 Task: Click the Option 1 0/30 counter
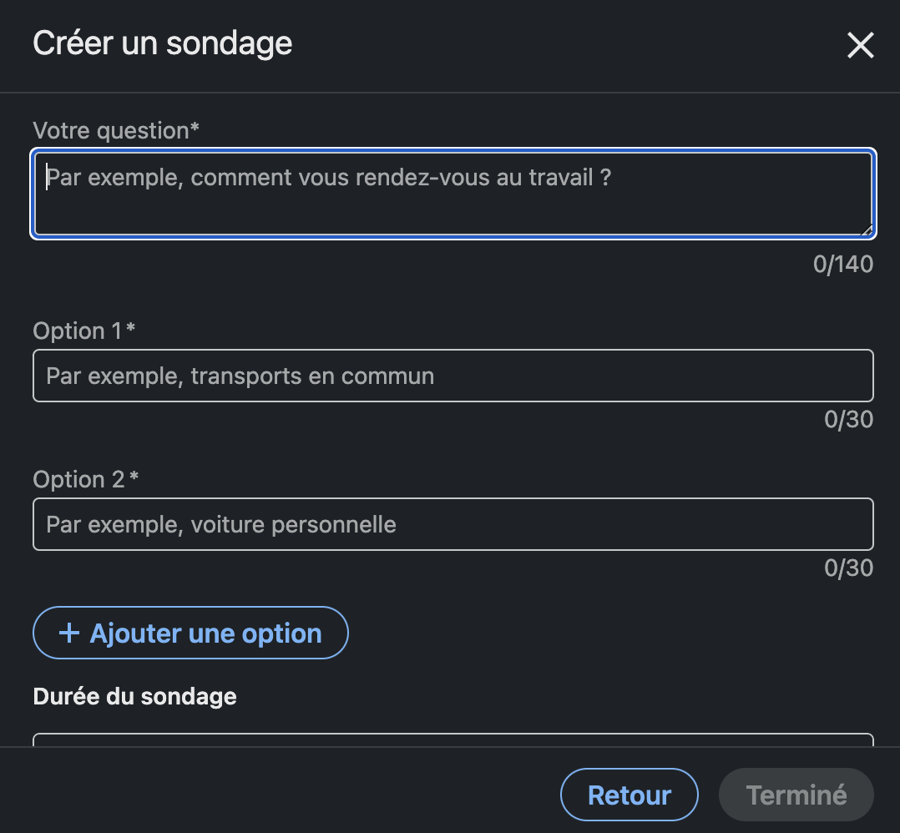[x=848, y=419]
